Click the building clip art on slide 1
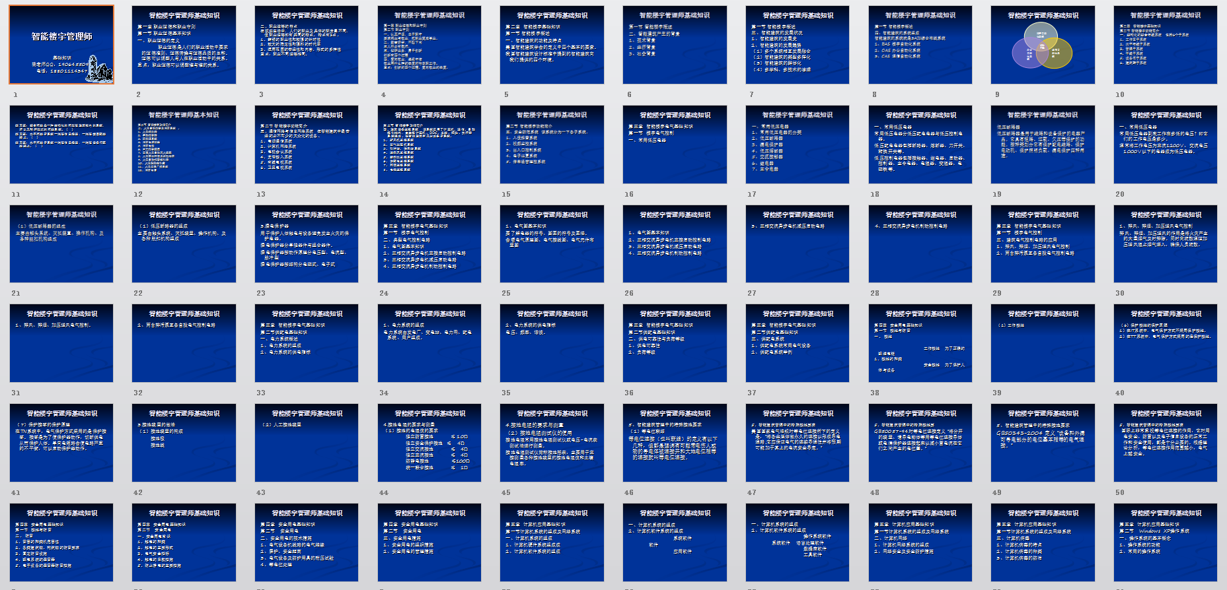Screen dimensions: 1227x590 101,69
